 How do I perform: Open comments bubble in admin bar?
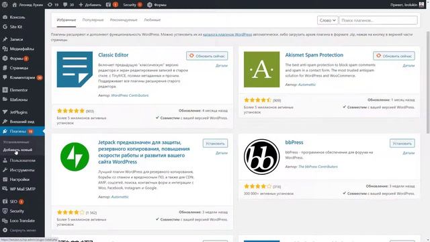pyautogui.click(x=69, y=5)
